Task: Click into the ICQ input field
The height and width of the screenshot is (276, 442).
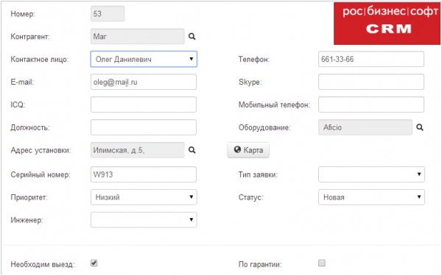Action: (144, 105)
